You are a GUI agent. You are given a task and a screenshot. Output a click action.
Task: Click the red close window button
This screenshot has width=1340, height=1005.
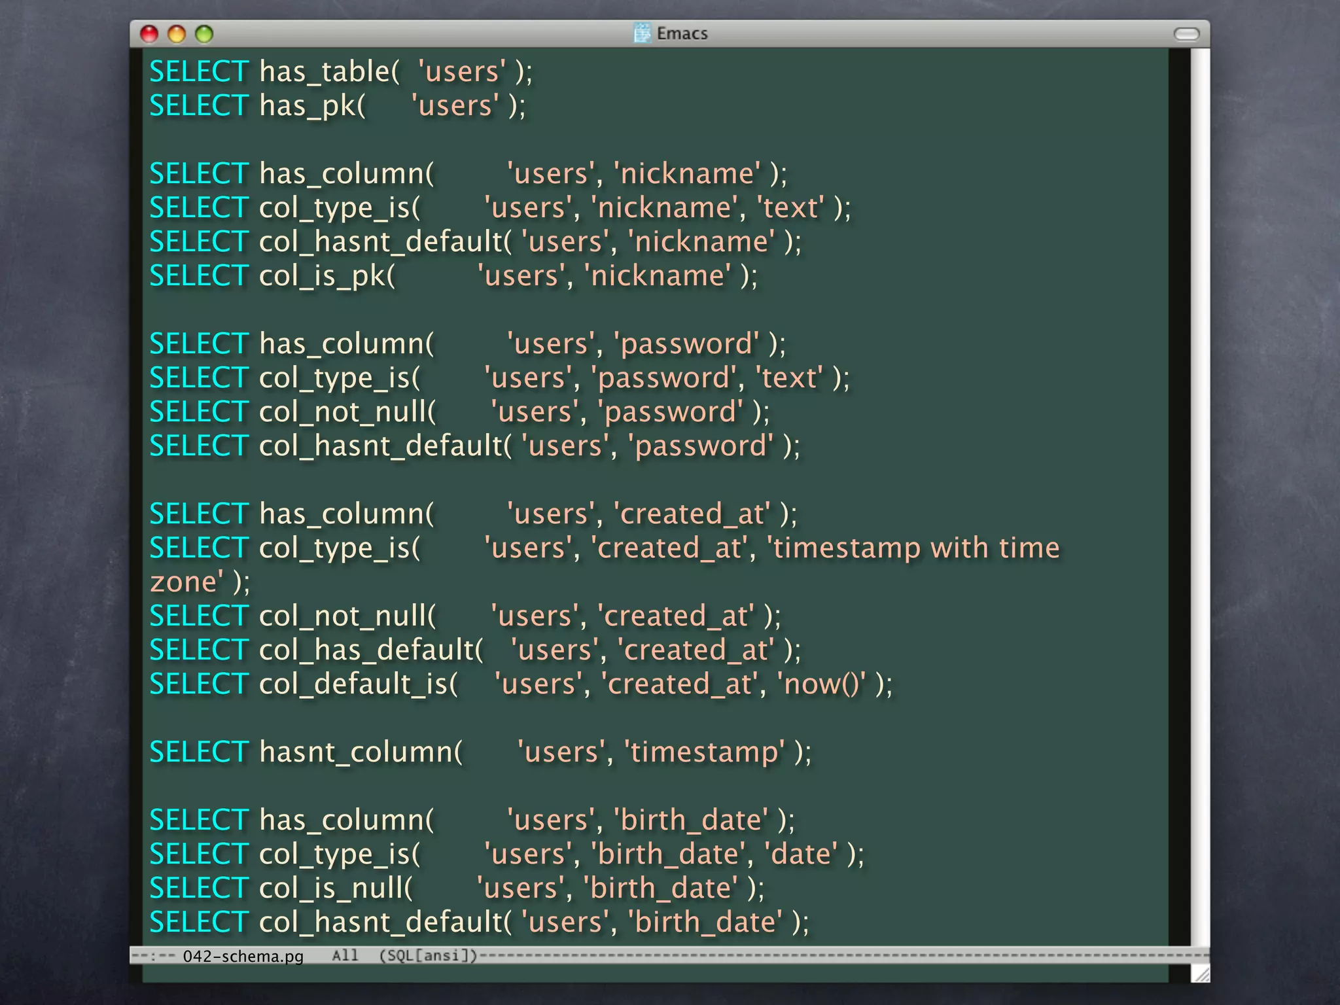149,34
